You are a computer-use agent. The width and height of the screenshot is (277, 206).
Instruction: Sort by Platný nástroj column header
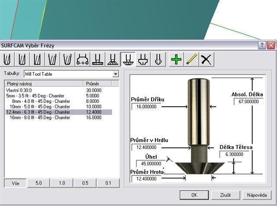[44, 84]
